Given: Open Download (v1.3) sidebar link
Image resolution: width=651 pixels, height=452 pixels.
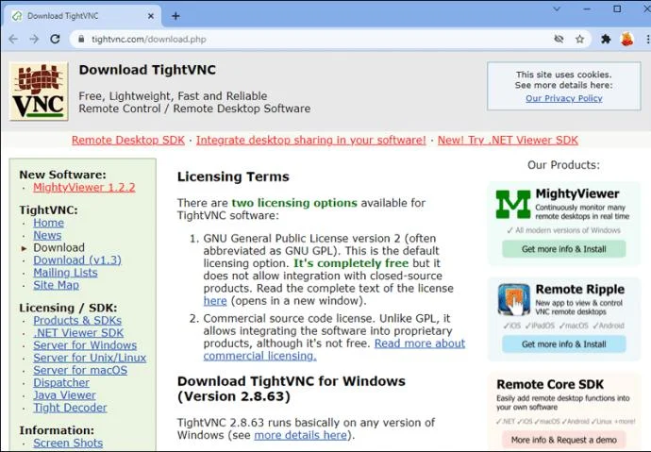Looking at the screenshot, I should point(77,260).
